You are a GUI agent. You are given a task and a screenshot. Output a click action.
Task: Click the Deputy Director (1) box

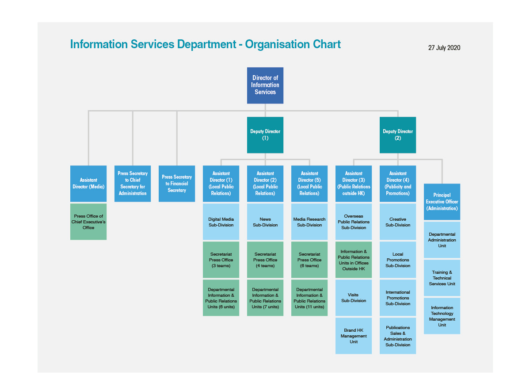tap(265, 135)
